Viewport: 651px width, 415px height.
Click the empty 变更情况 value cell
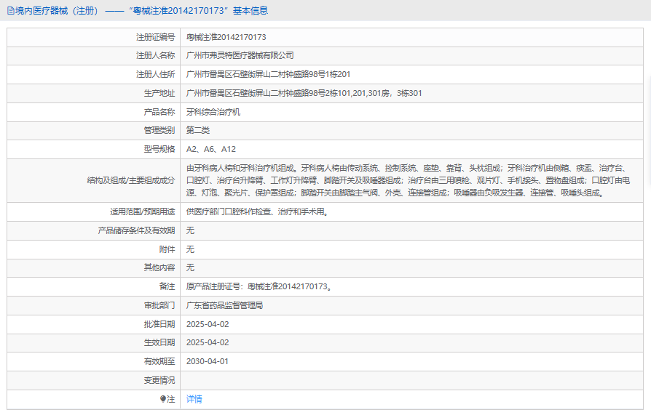[x=412, y=380]
